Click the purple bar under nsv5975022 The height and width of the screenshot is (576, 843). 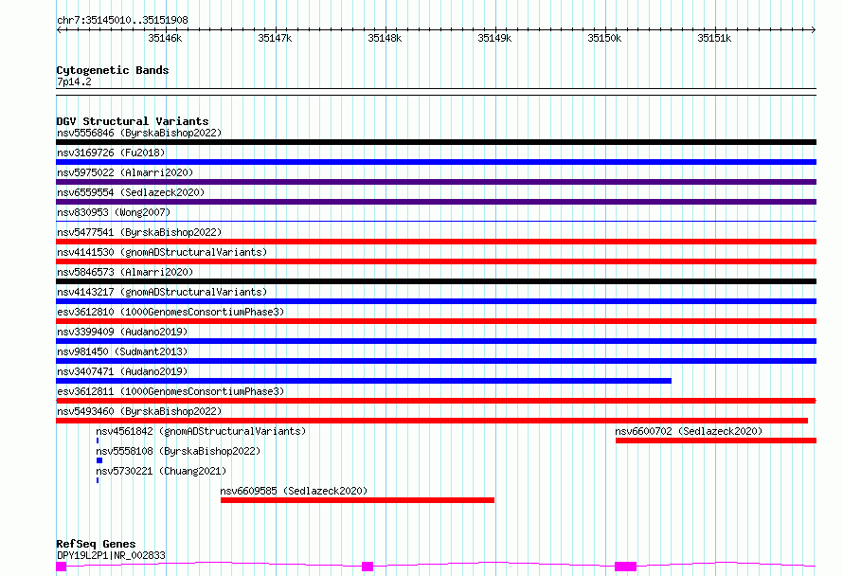pos(436,182)
